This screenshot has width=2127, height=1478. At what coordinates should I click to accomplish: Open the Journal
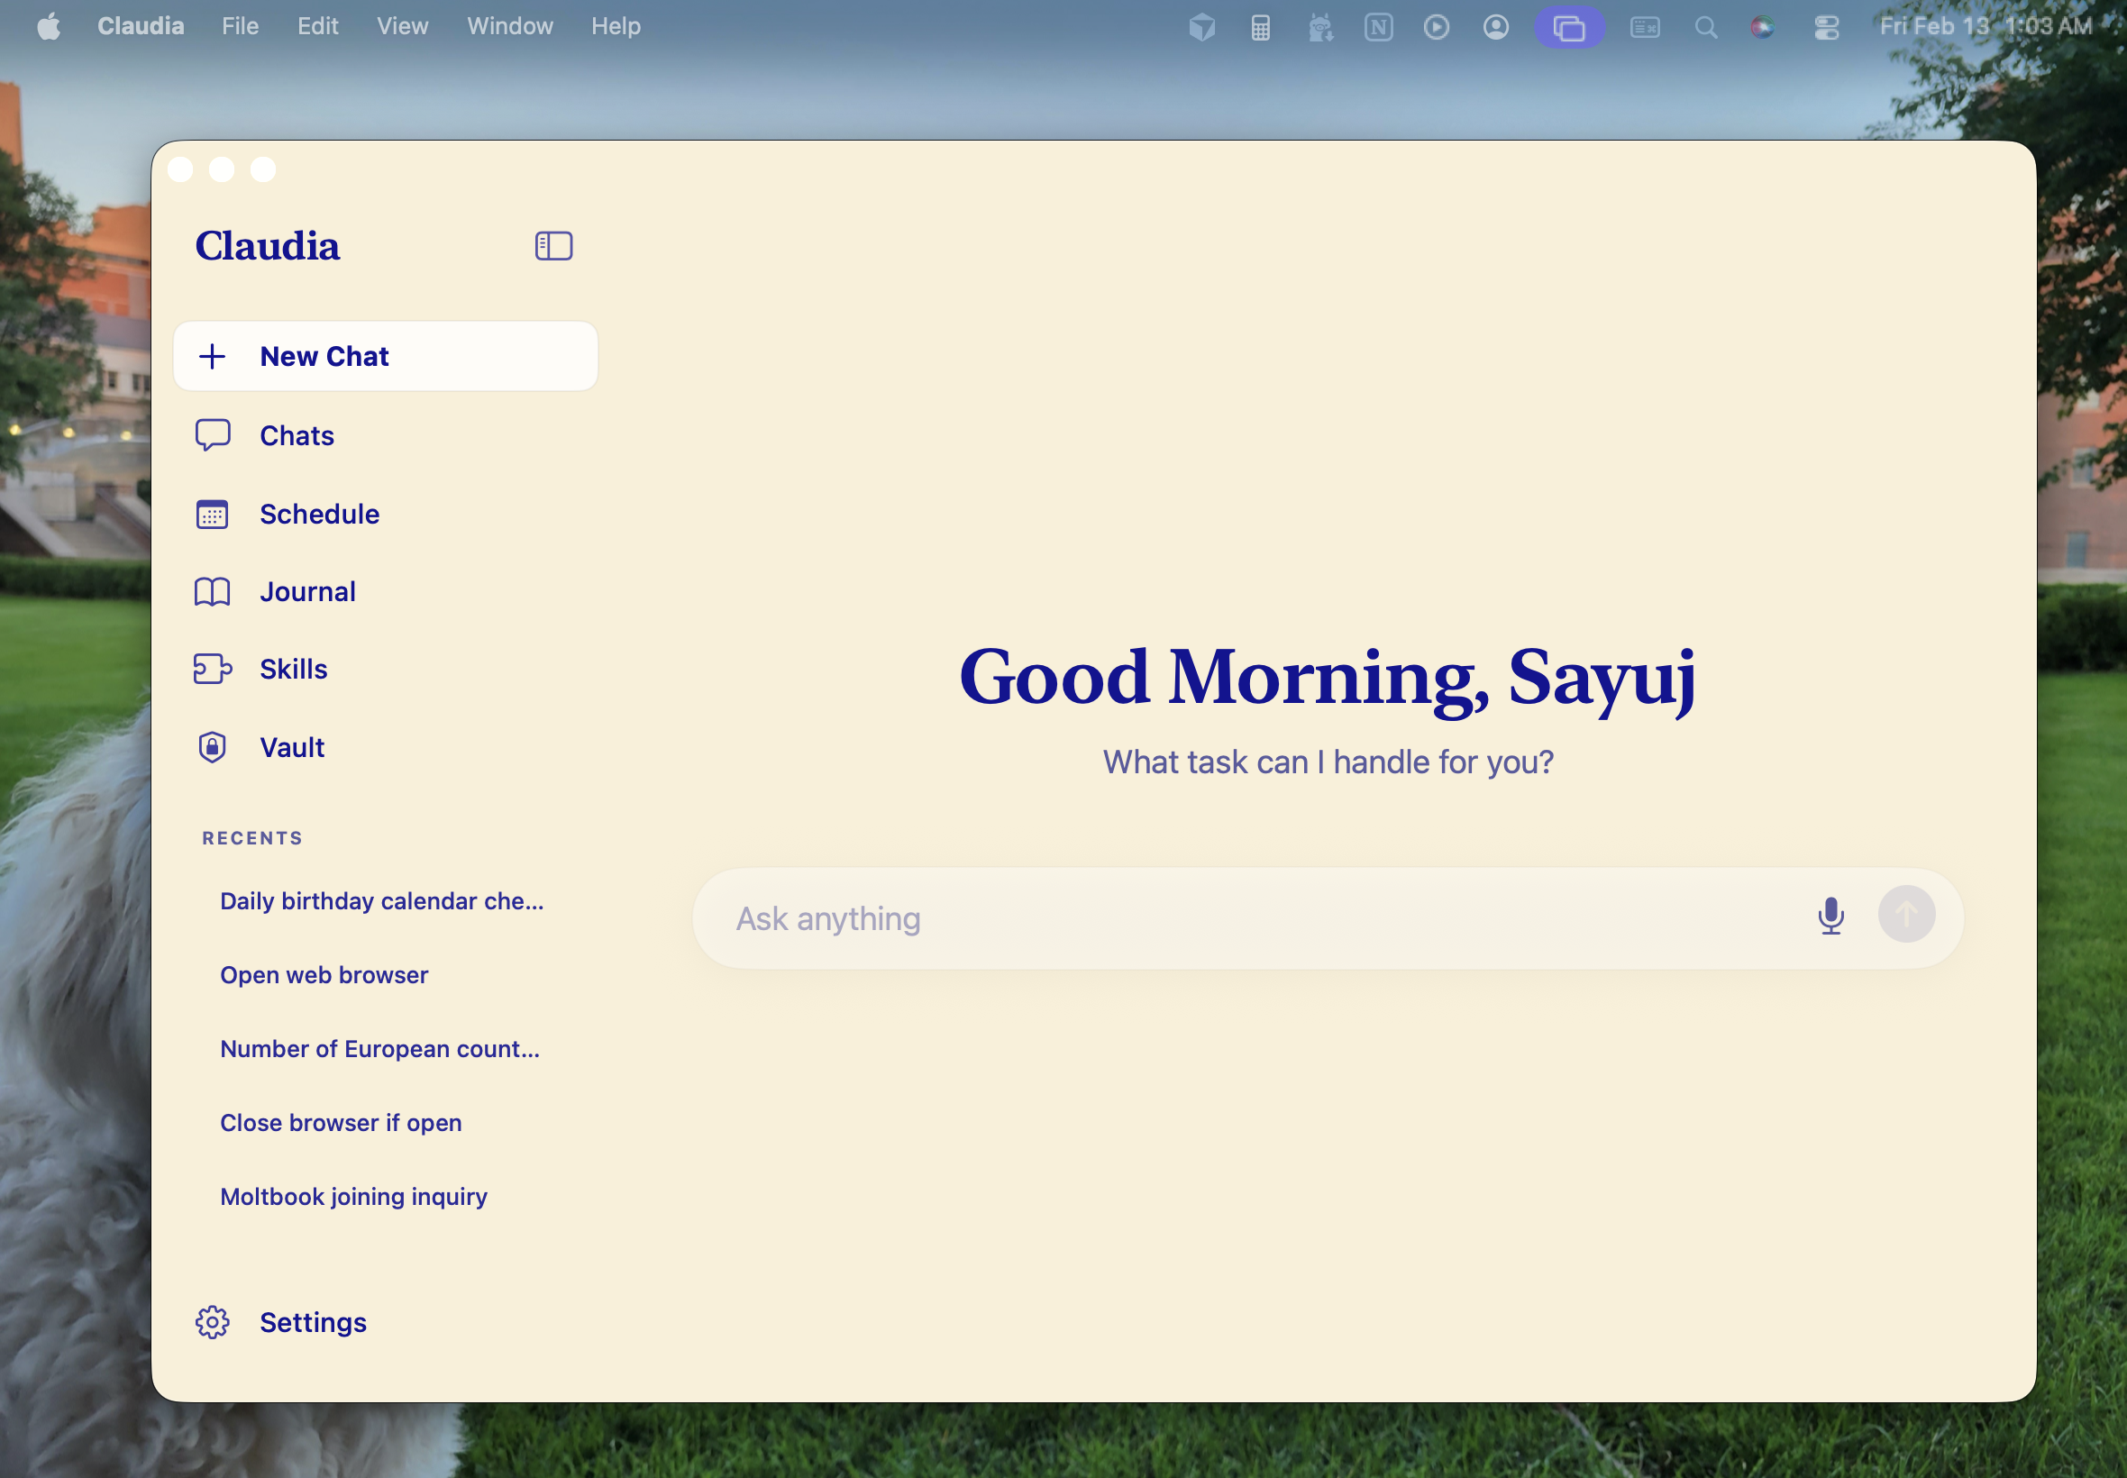[307, 591]
